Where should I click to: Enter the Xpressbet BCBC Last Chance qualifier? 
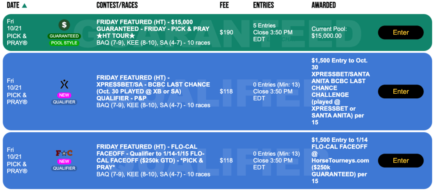[400, 92]
